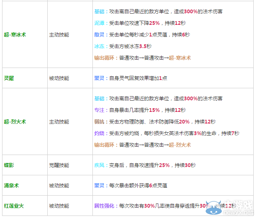
Task: Click the skill name 超-烈火术
Action: tap(15, 122)
